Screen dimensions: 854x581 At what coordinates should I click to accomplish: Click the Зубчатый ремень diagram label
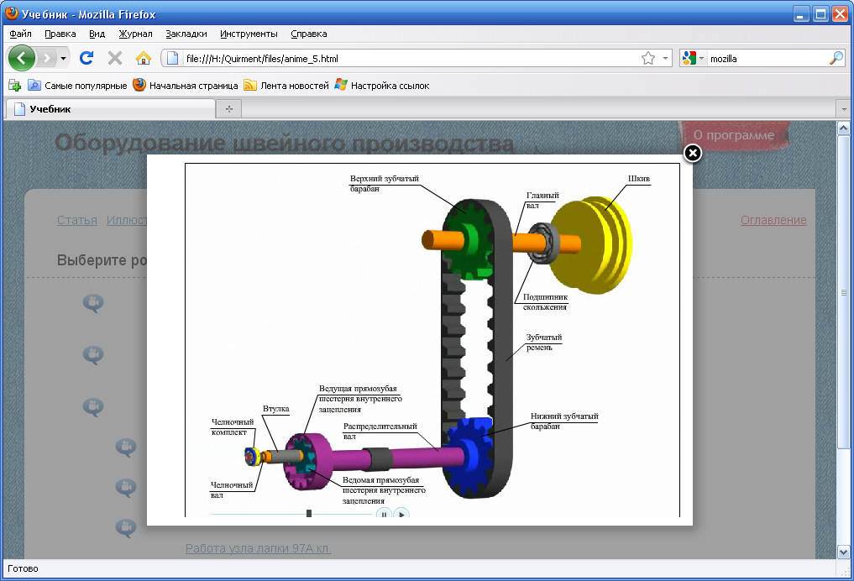pos(543,343)
